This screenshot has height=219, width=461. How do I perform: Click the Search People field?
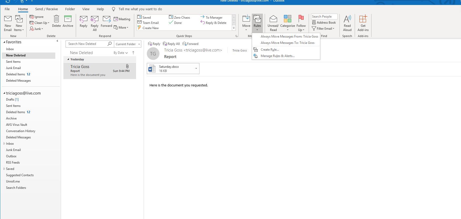324,17
